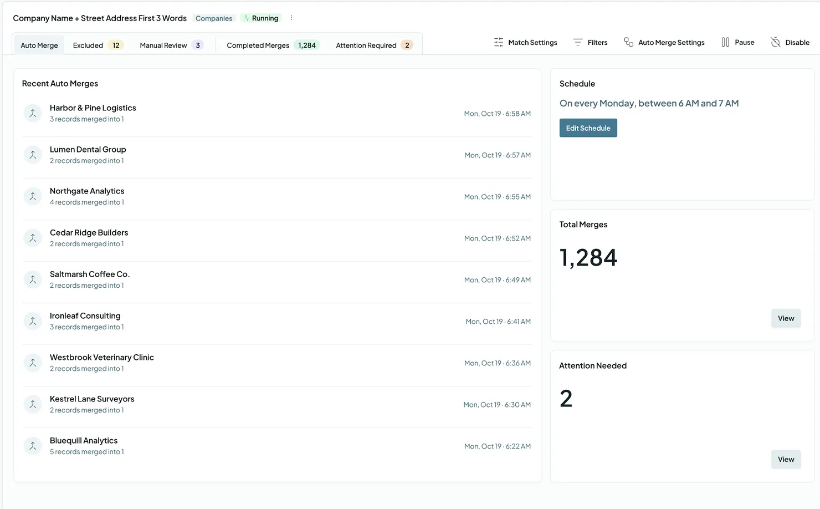Click the '5 records merged into 1' text
Viewport: 820px width, 509px height.
[87, 452]
